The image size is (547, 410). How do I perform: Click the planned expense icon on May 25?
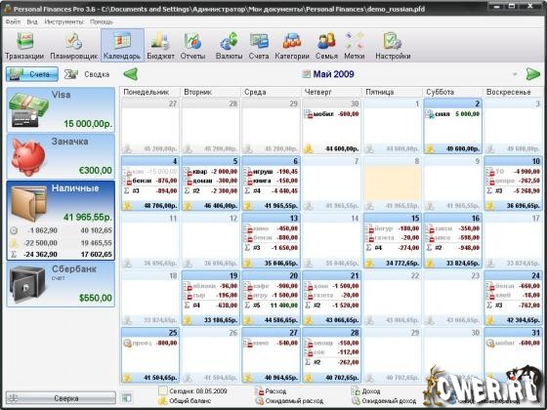(x=128, y=344)
